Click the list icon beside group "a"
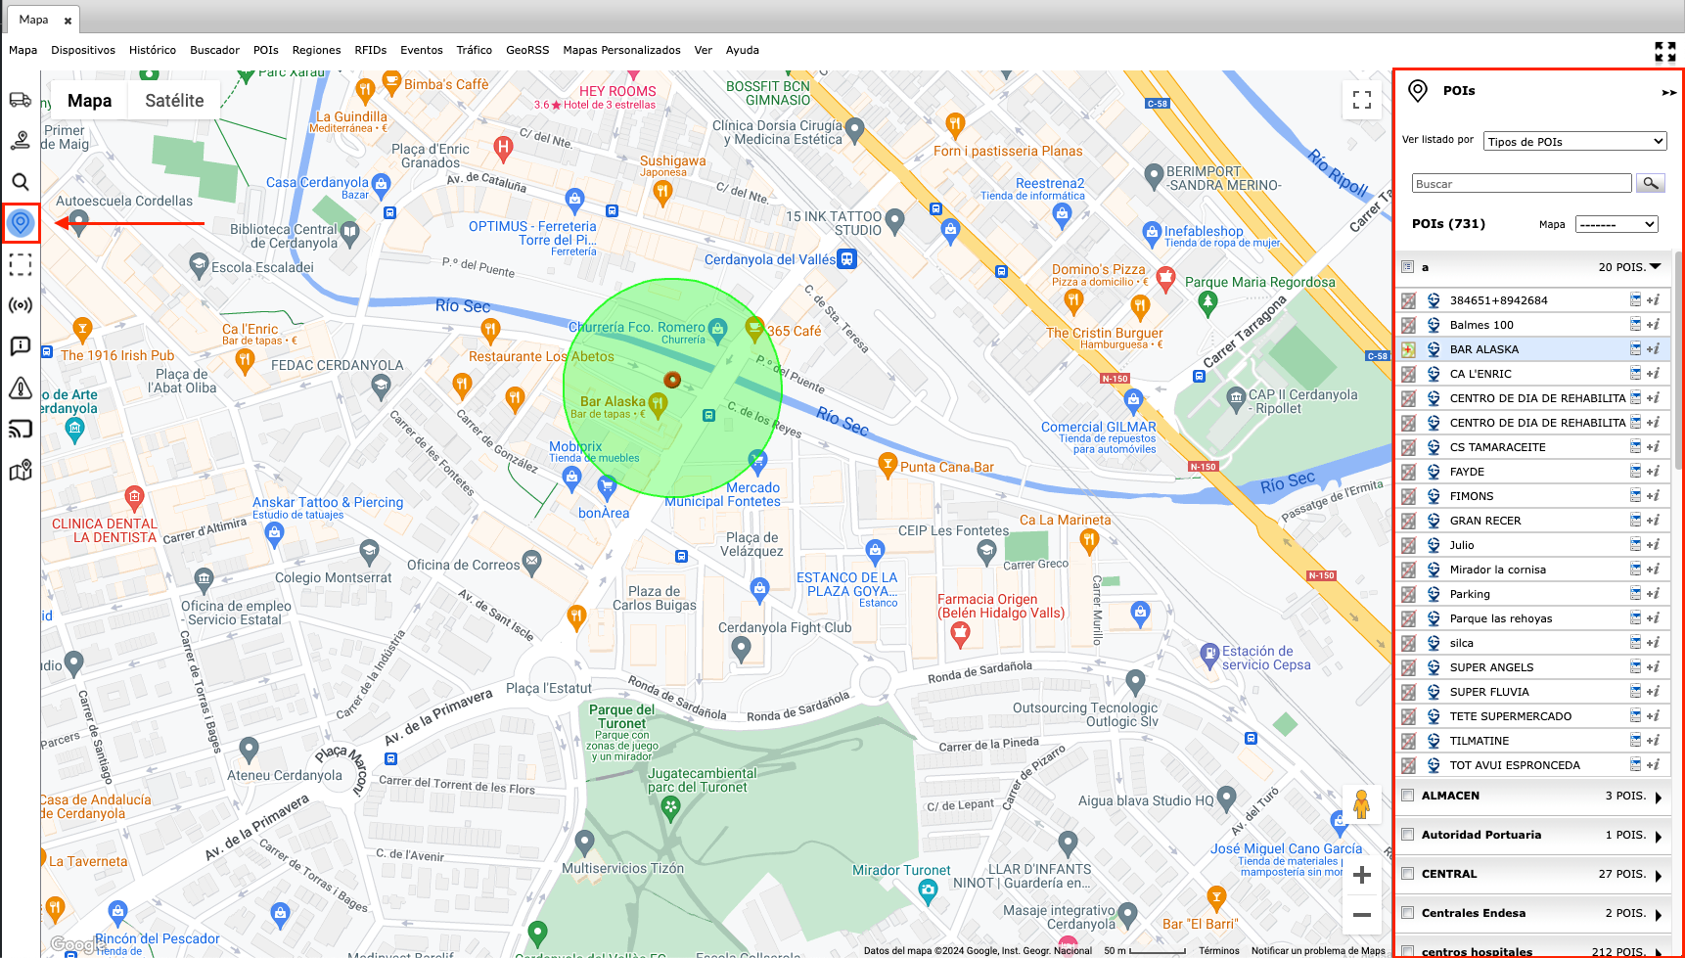This screenshot has height=958, width=1685. click(x=1407, y=267)
